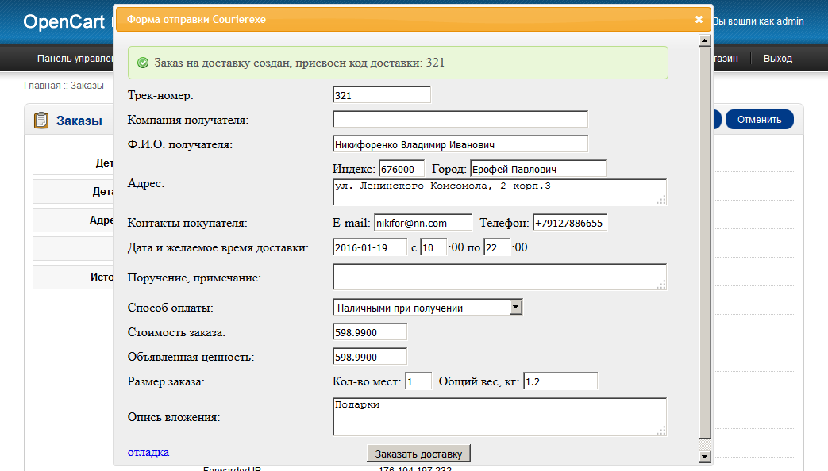The image size is (828, 471).
Task: Click the dialog scrollbar down arrow
Action: point(704,457)
